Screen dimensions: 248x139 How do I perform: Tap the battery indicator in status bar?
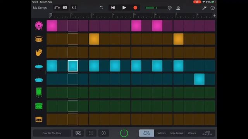coord(214,2)
